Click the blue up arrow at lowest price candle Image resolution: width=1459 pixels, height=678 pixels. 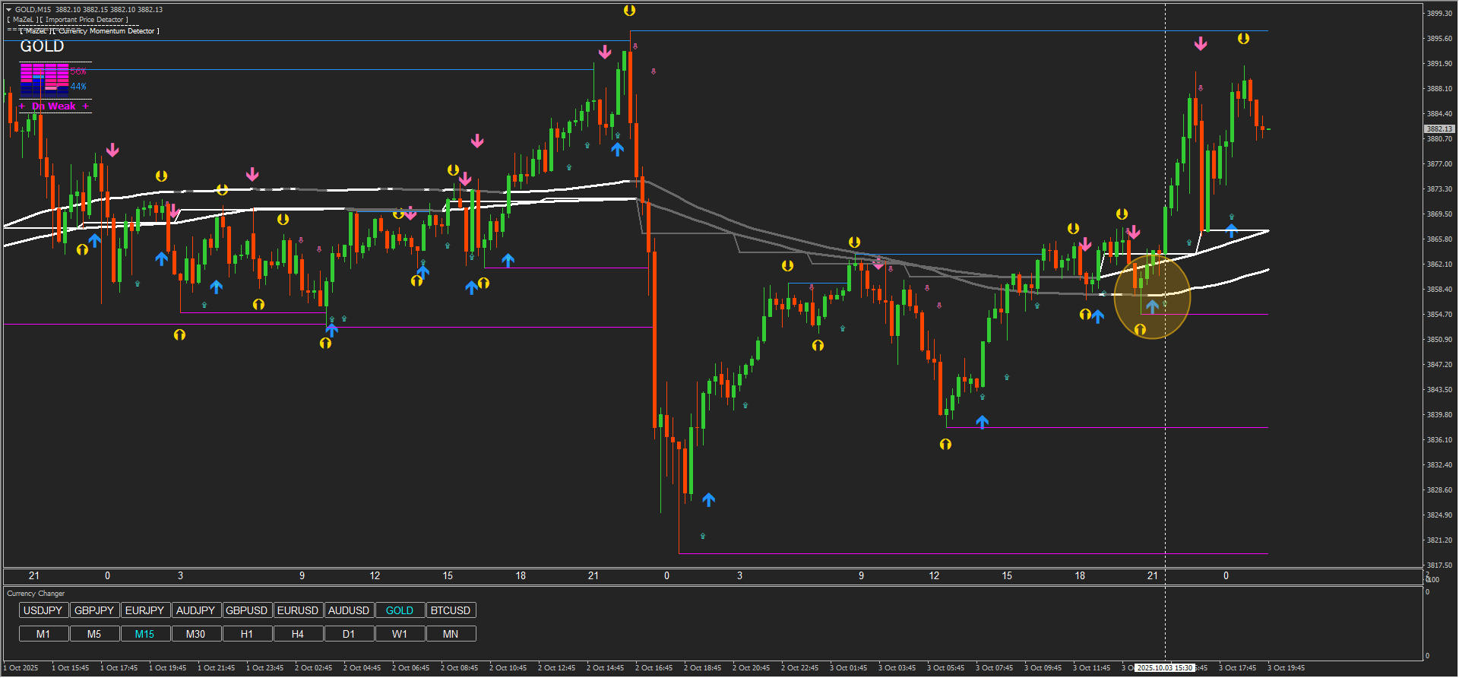(708, 499)
